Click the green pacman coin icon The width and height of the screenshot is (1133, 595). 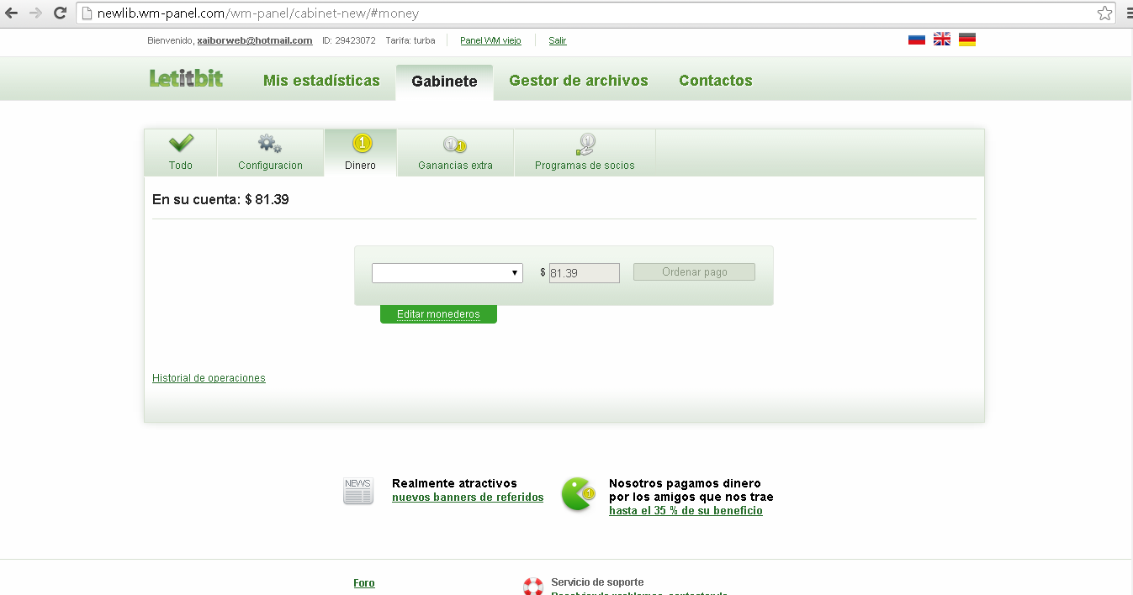[578, 494]
